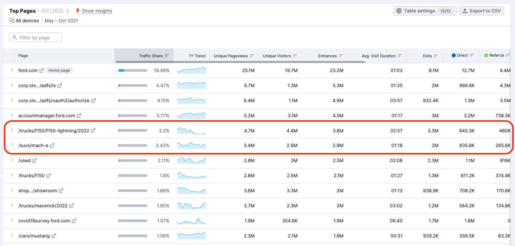Open corp.sts.../adfs/ls external link icon

point(60,85)
